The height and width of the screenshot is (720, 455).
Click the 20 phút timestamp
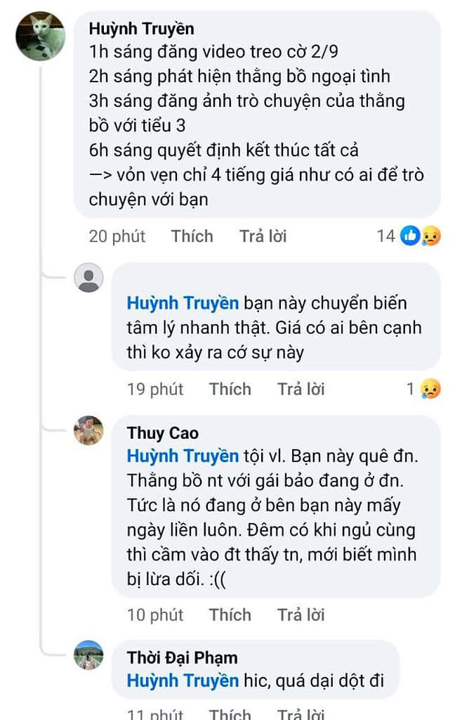117,236
